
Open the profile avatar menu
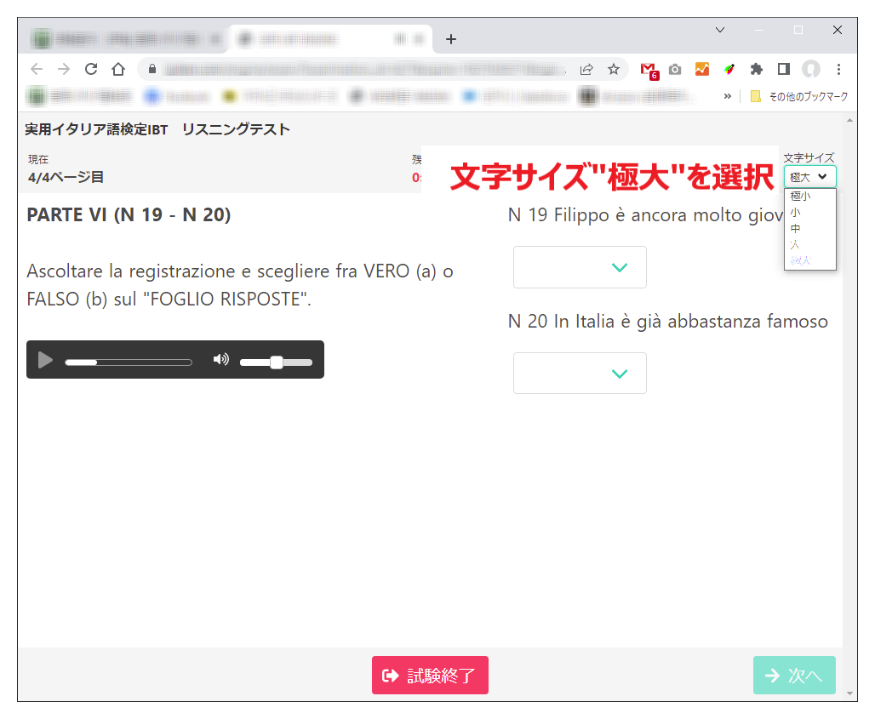point(811,69)
